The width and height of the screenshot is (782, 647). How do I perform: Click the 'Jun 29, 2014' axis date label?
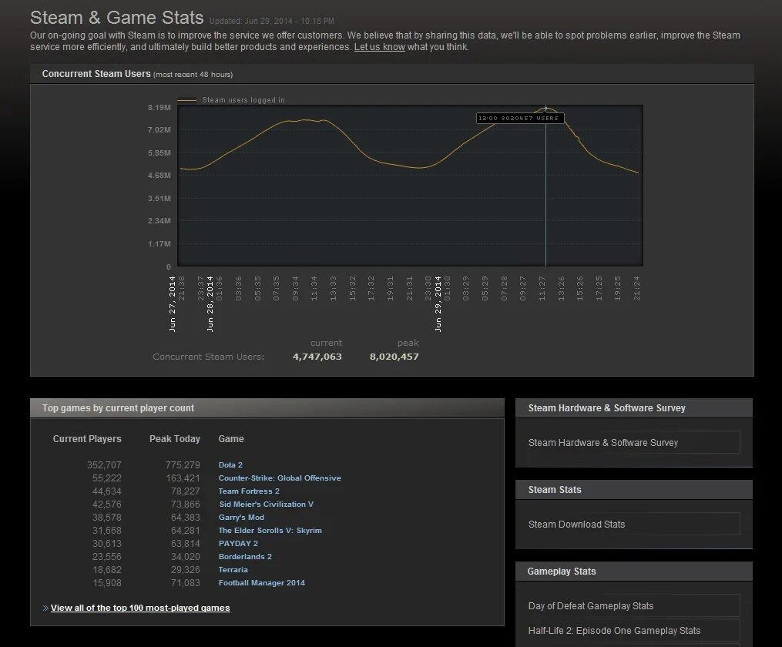tap(438, 303)
